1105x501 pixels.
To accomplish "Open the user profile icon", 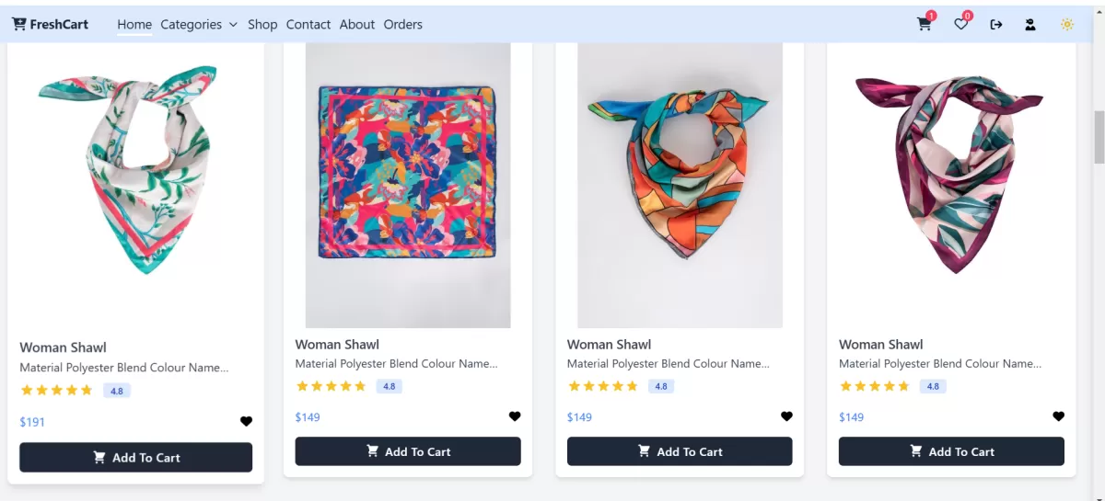I will 1030,25.
